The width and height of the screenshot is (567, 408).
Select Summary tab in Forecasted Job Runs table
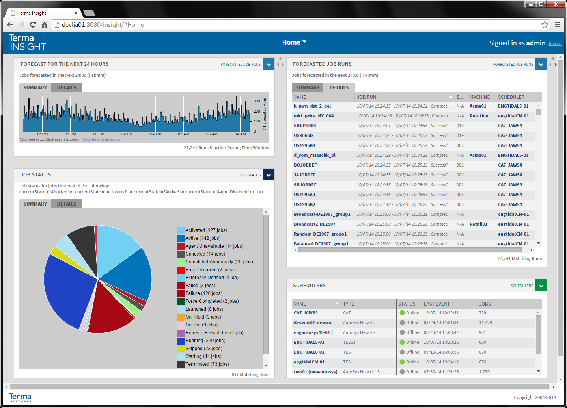(308, 88)
